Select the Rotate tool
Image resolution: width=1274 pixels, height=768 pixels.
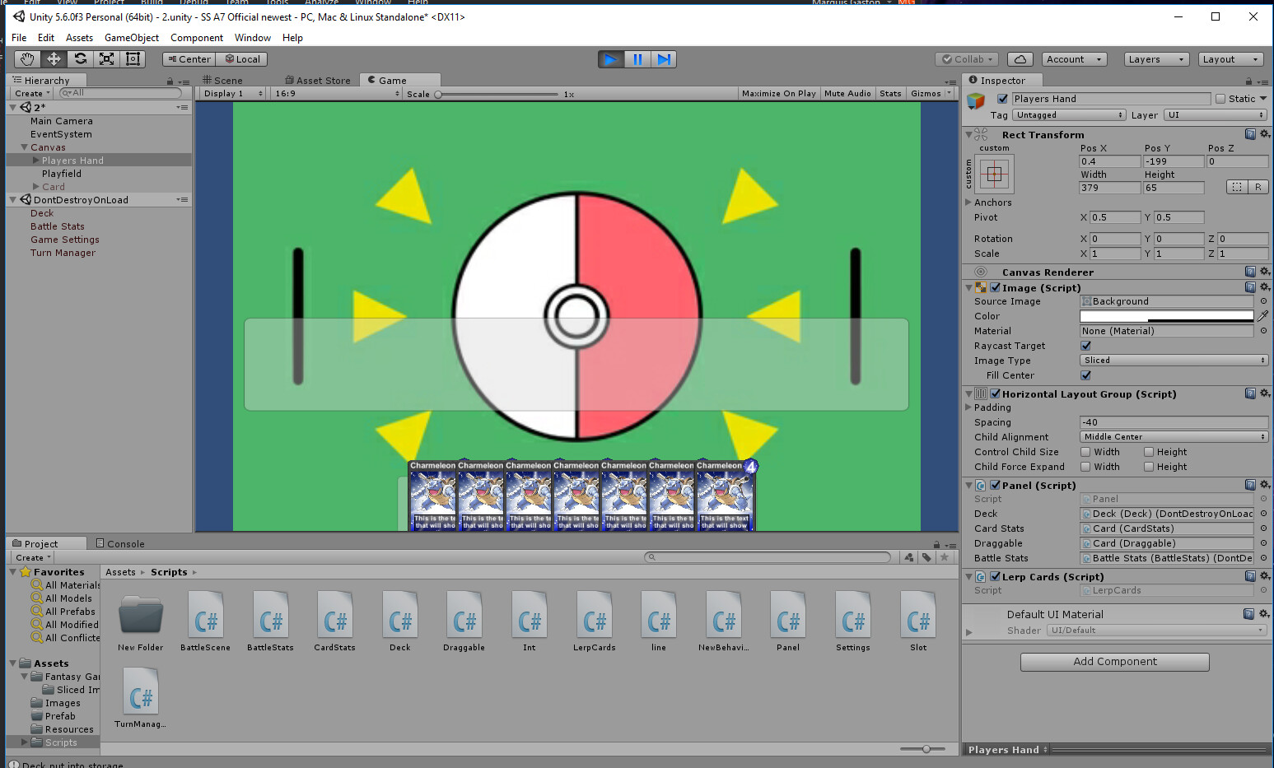(x=80, y=58)
